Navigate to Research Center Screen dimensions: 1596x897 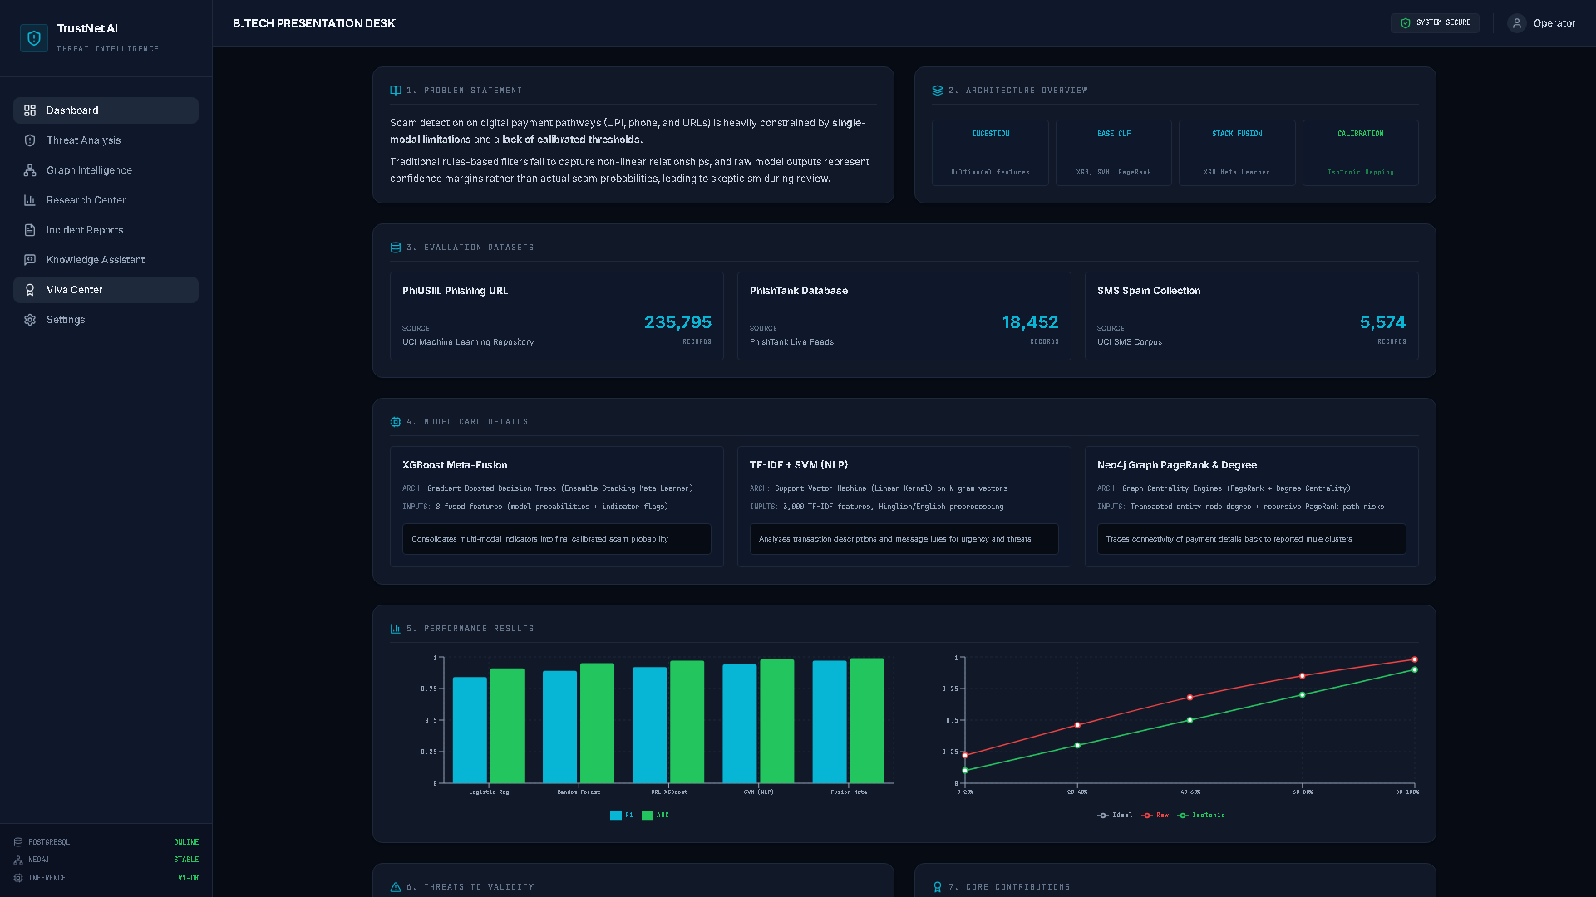[x=106, y=200]
